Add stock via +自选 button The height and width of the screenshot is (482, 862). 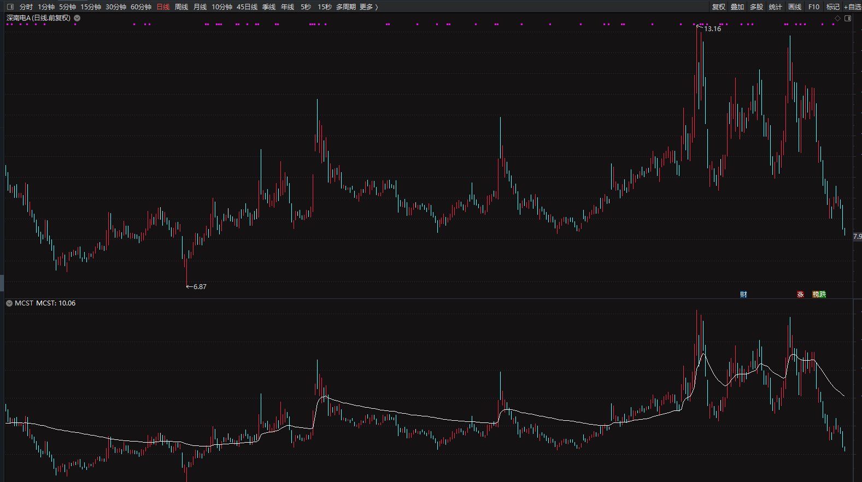pos(853,7)
